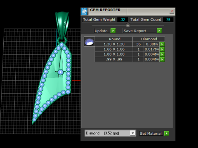198x148 pixels.
Task: Click the green arrow for the 0.30tw row
Action: tap(162, 44)
